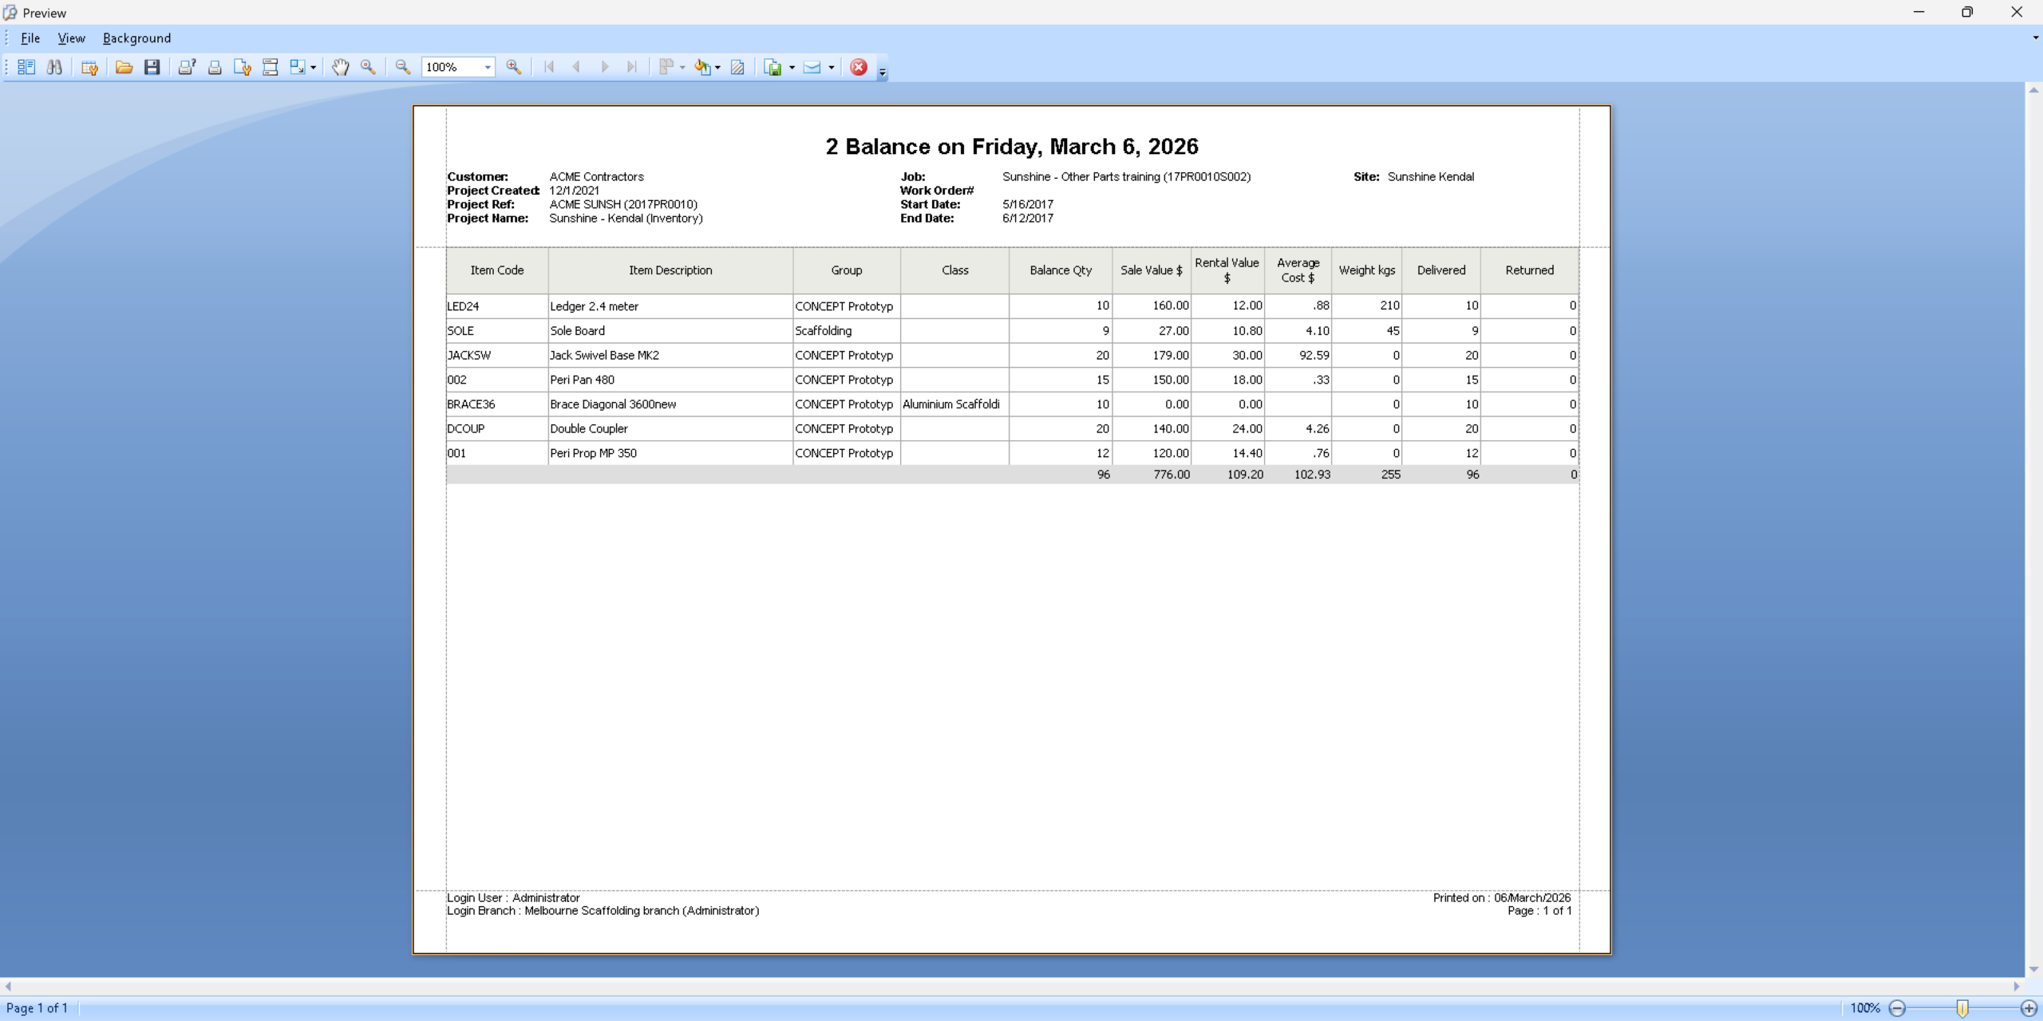
Task: Close preview with red X icon
Action: coord(859,67)
